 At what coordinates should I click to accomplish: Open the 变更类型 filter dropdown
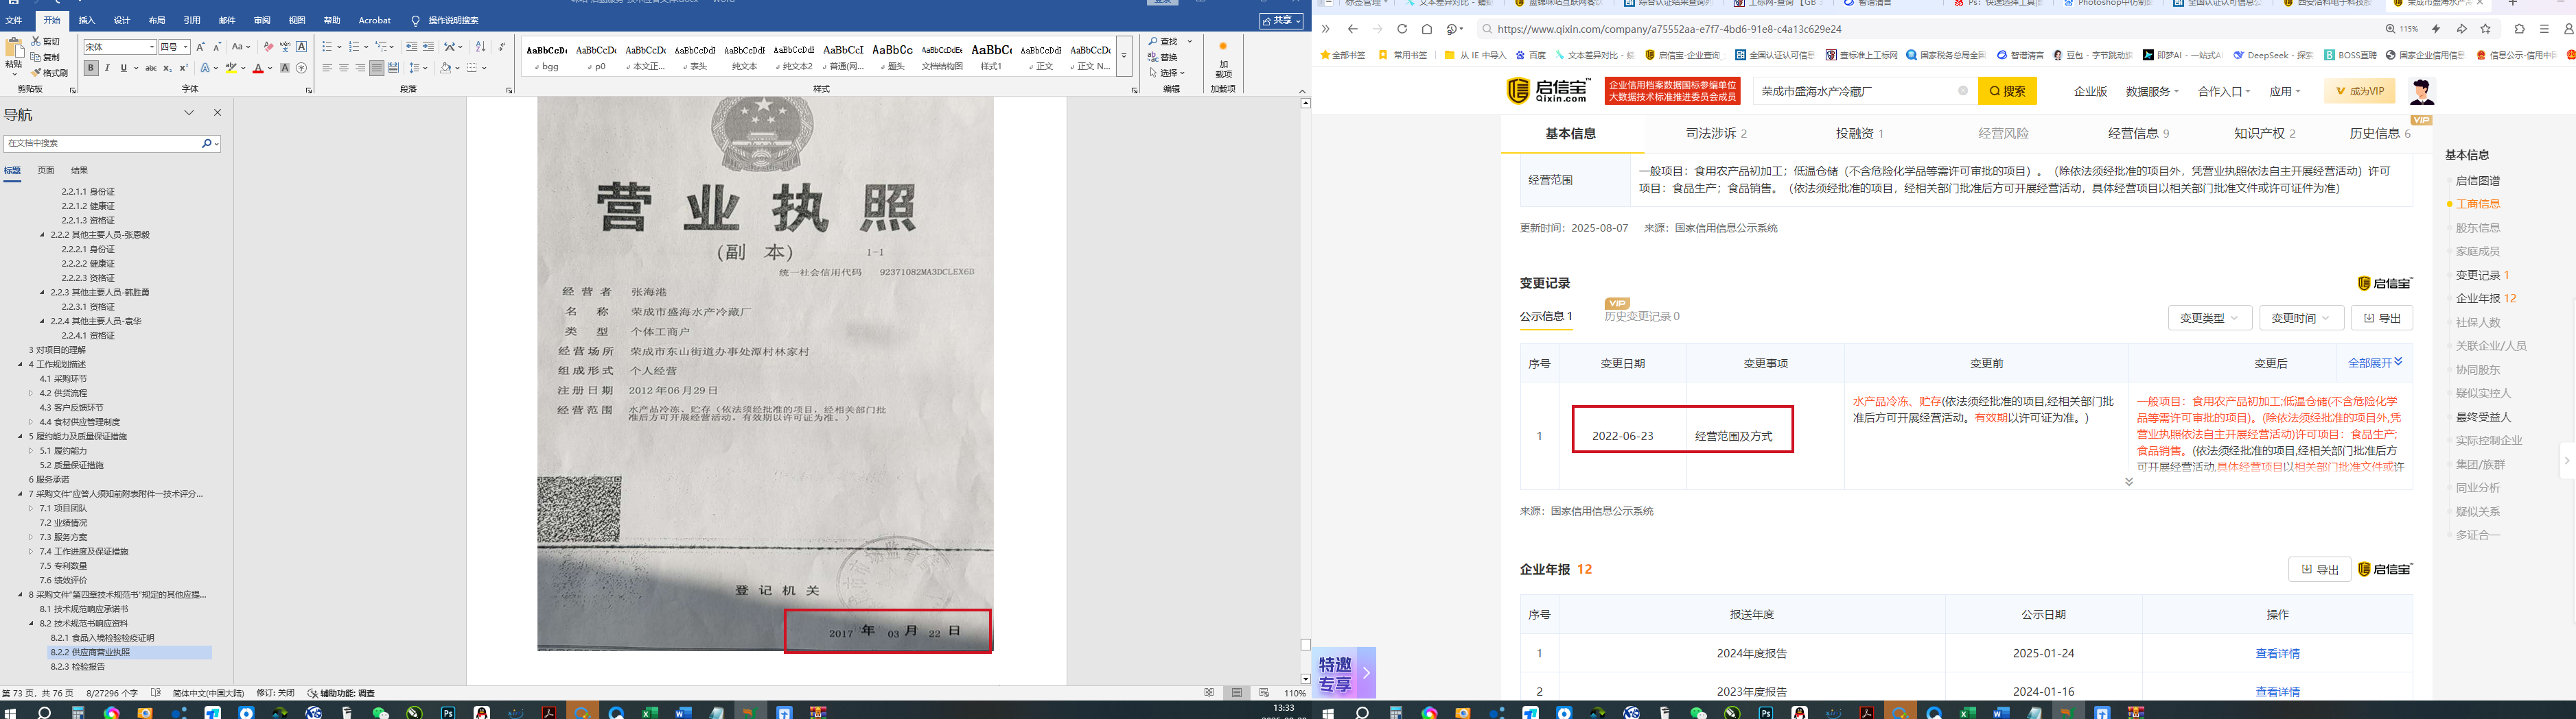pyautogui.click(x=2210, y=317)
